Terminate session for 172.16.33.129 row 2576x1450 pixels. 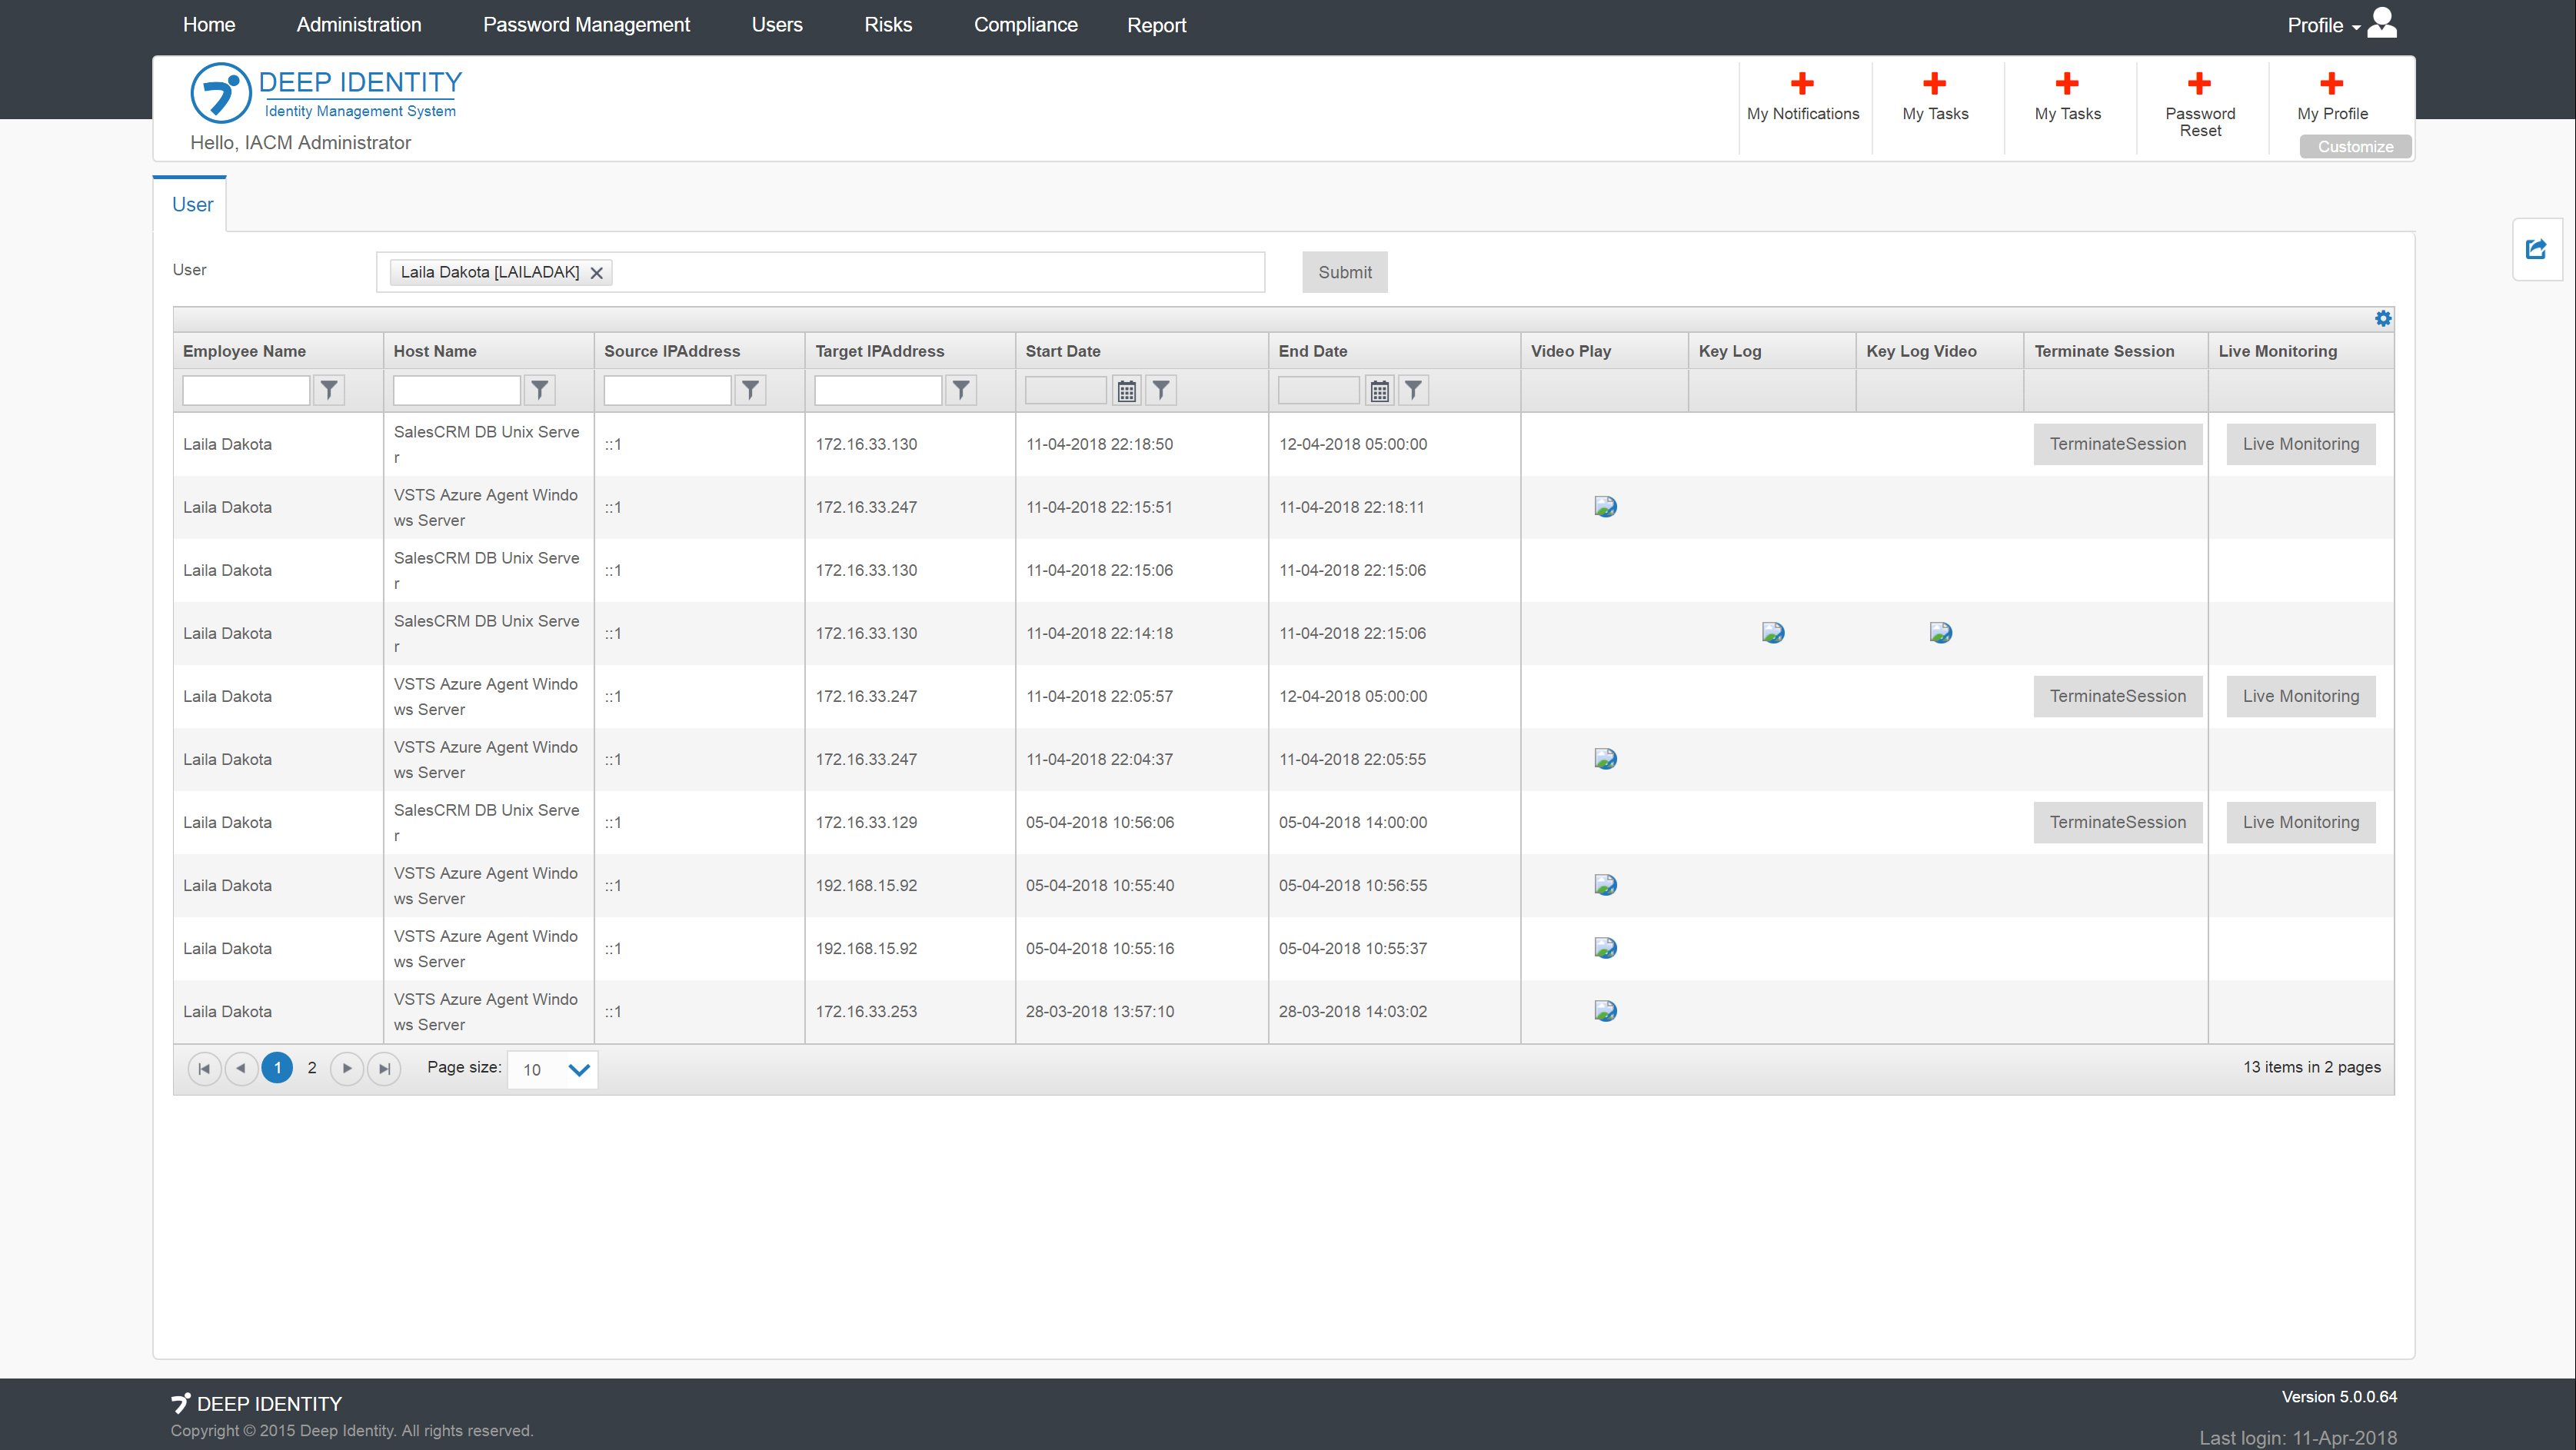(x=2117, y=822)
